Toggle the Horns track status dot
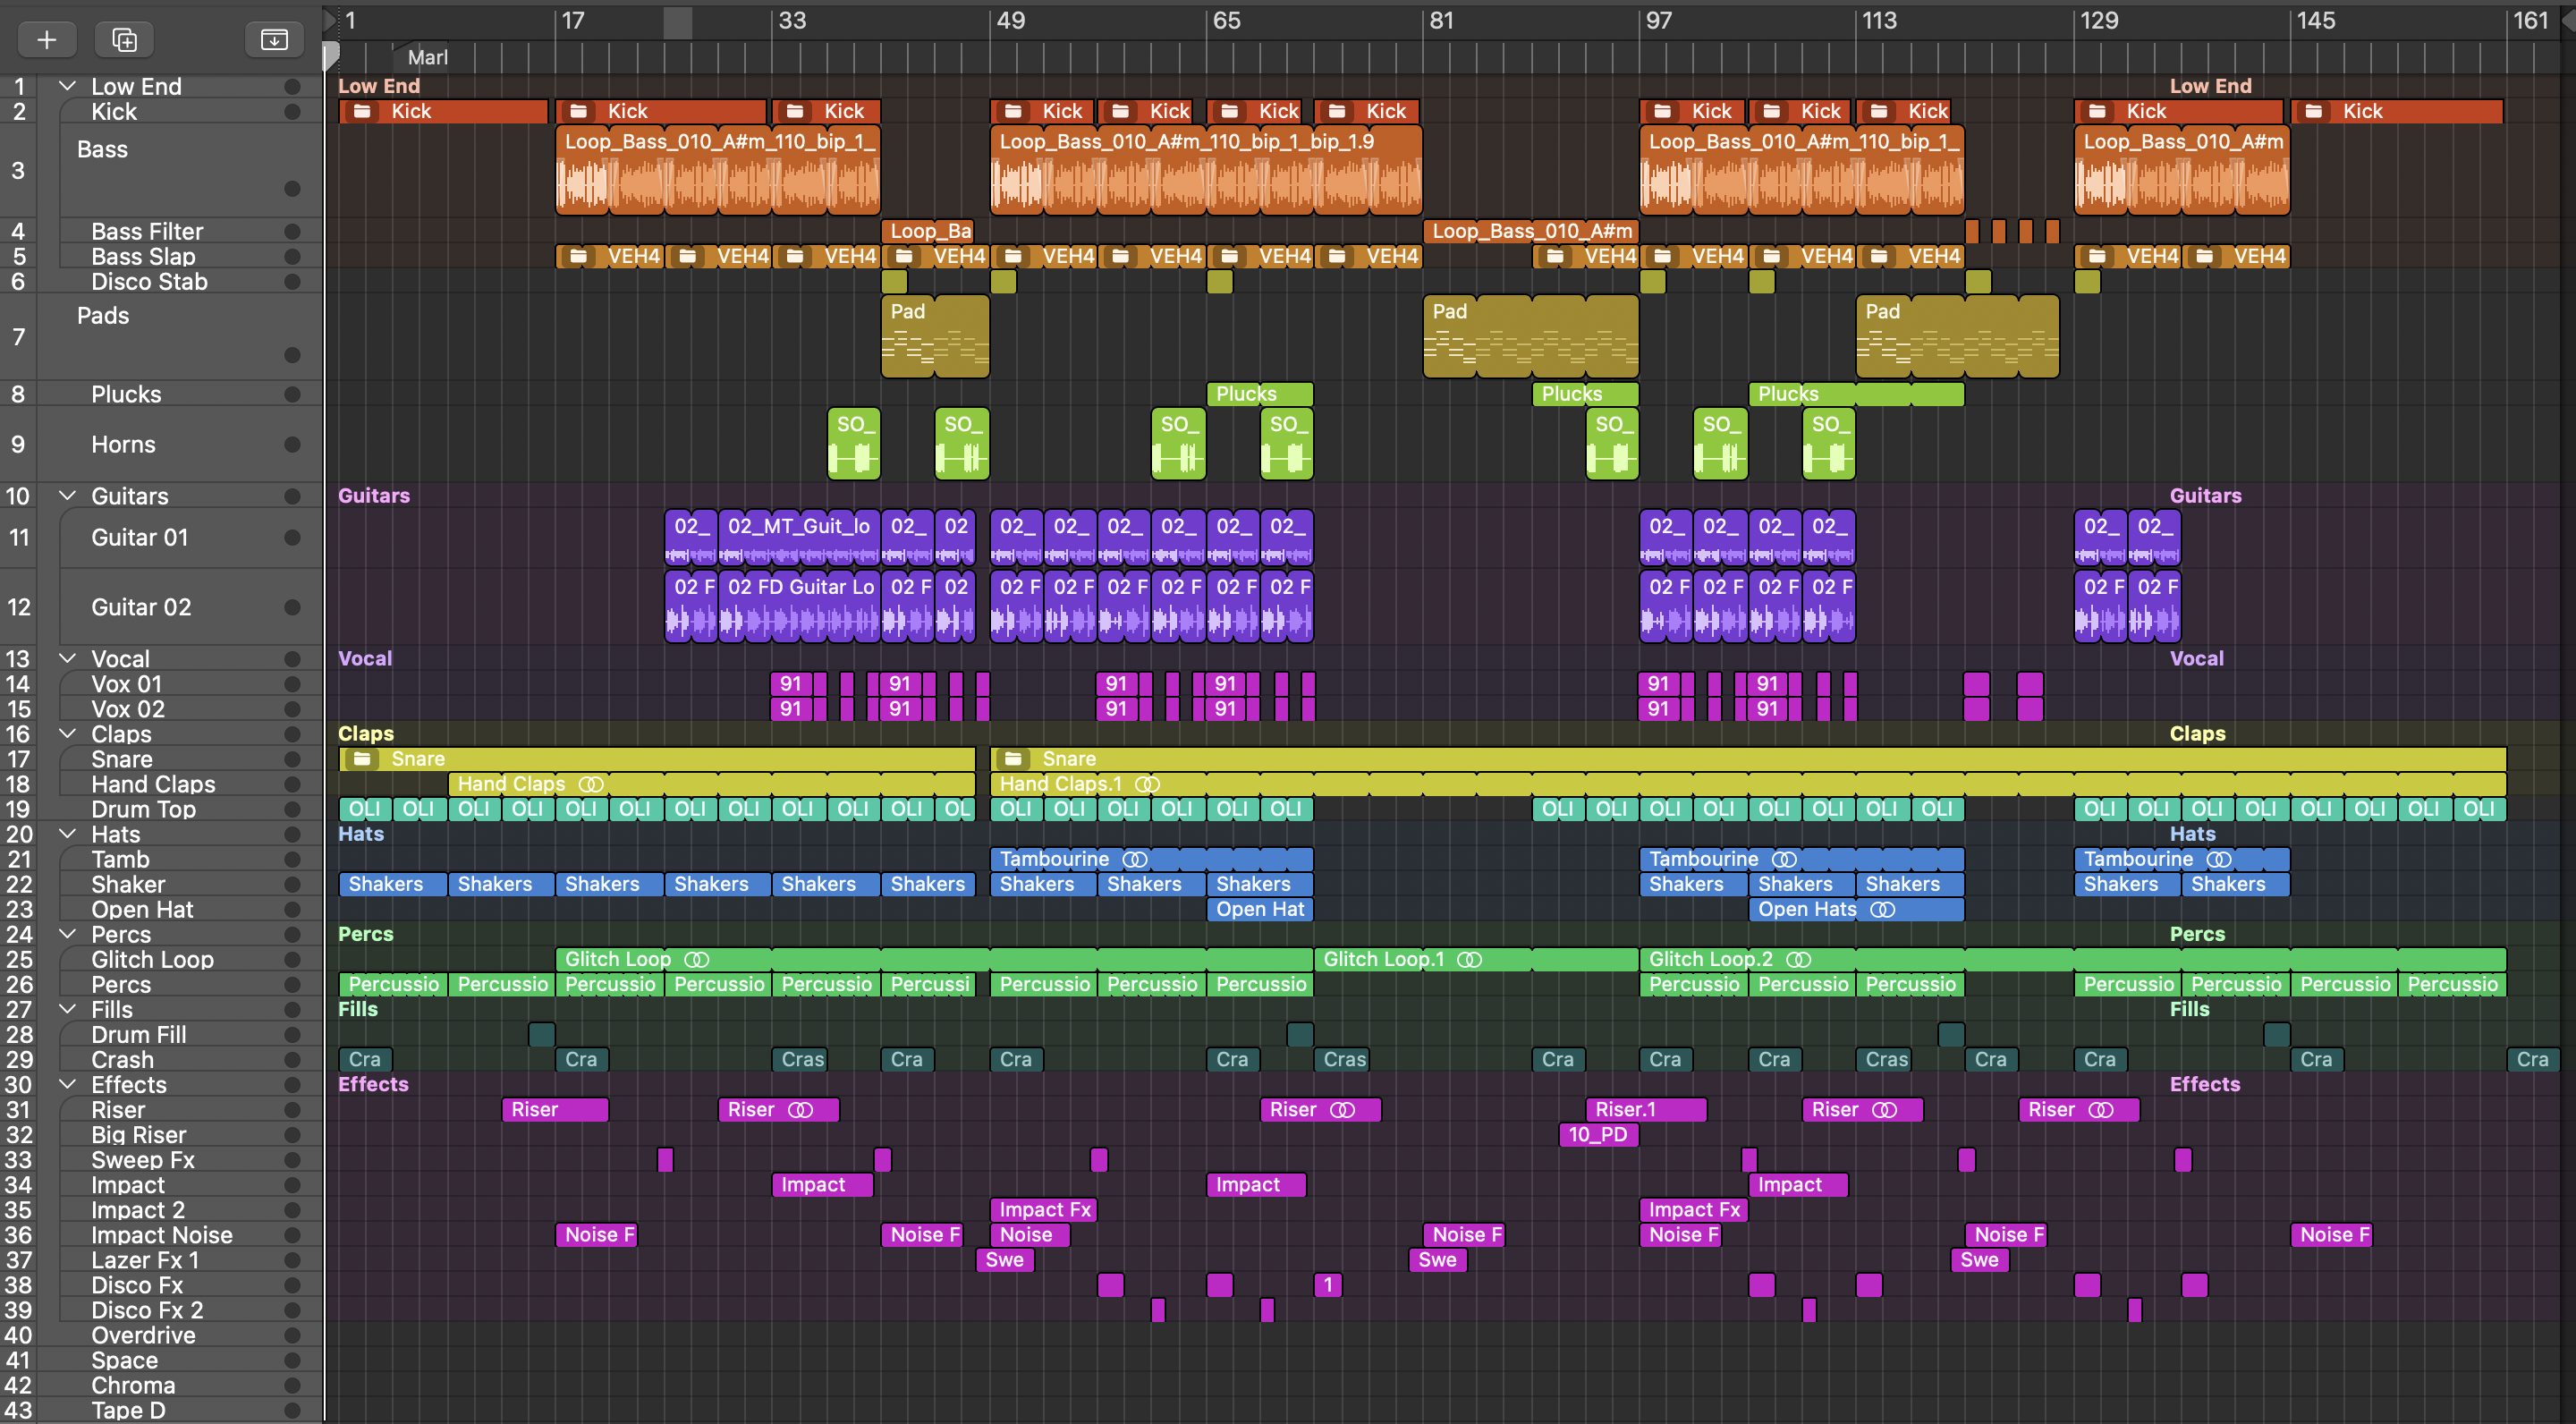This screenshot has width=2576, height=1424. (x=292, y=444)
